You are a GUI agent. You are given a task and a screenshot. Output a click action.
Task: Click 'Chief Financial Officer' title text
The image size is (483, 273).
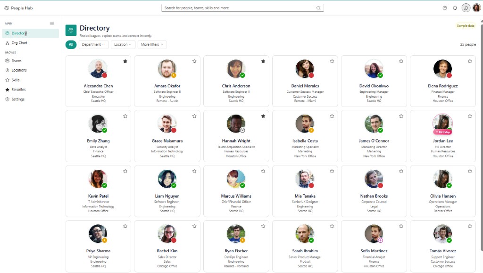[236, 202]
